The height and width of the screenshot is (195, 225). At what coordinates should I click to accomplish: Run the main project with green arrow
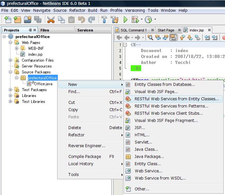125,20
